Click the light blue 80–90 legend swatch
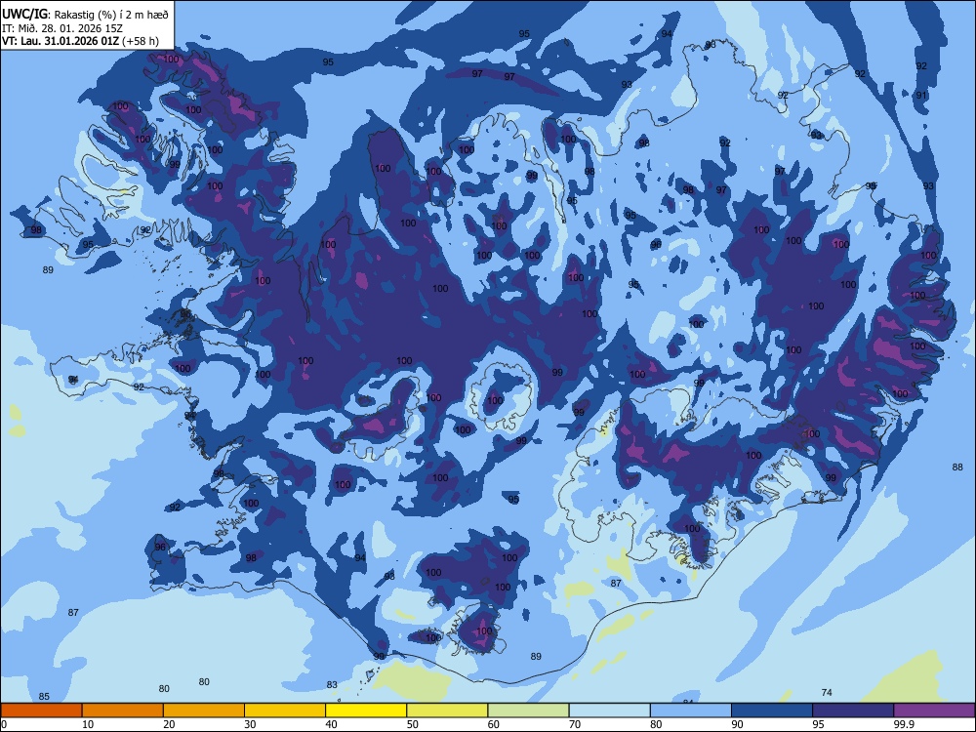Viewport: 976px width, 732px height. [691, 711]
